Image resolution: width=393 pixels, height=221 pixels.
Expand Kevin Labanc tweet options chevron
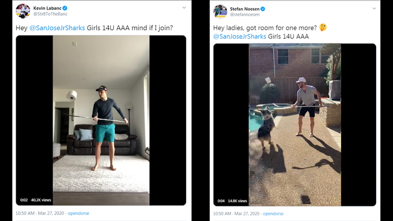coord(184,8)
